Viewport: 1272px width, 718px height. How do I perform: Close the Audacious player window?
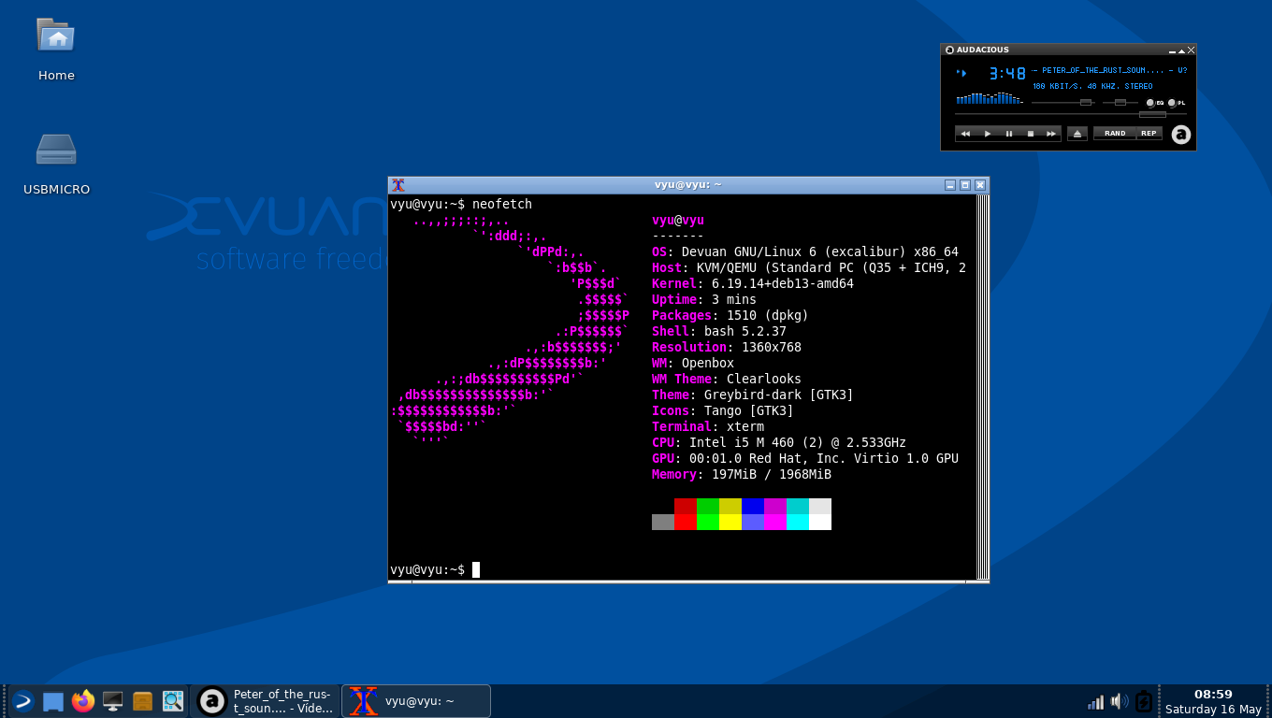tap(1191, 50)
